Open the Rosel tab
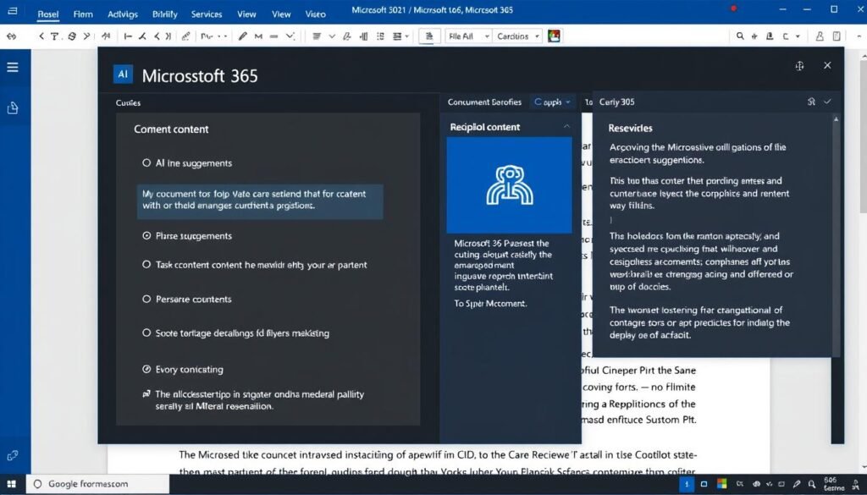Viewport: 867px width, 495px height. point(48,14)
